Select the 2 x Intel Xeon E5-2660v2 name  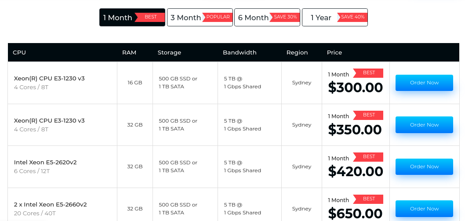tap(51, 204)
